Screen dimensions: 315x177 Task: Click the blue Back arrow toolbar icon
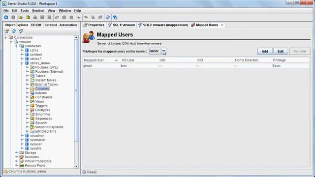coord(6,18)
